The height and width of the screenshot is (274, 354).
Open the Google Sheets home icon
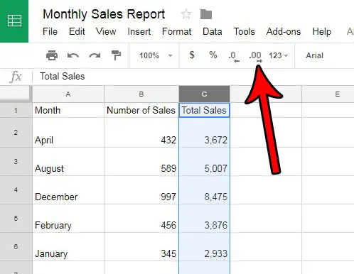(x=14, y=21)
